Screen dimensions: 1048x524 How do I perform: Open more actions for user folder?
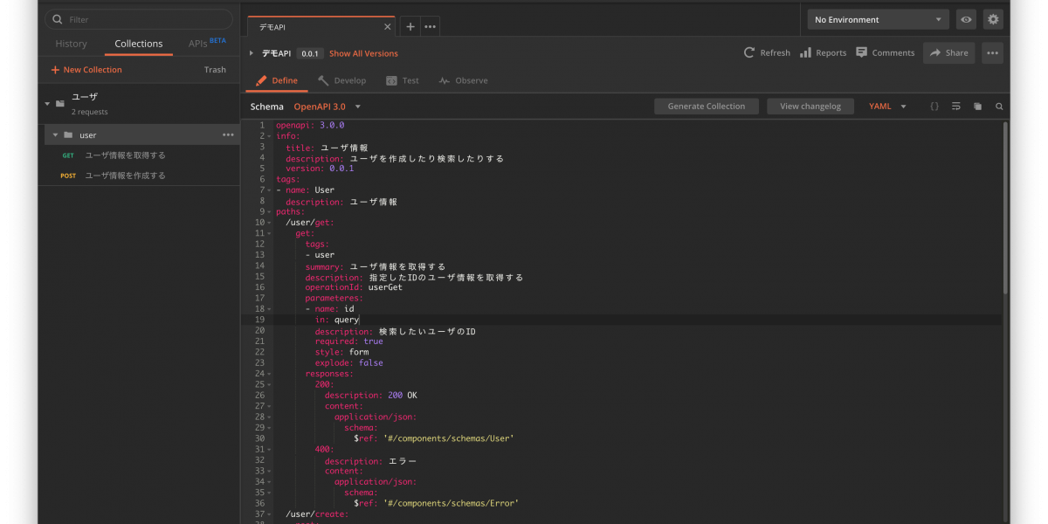tap(228, 134)
